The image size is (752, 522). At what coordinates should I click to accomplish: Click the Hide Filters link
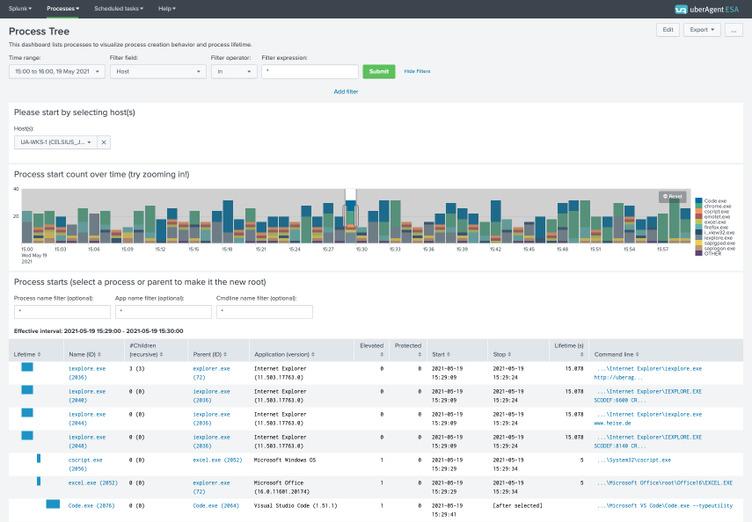[417, 71]
